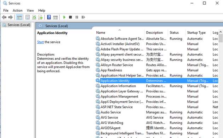Toggle the Show/Hide Console Tree icon
Screen dimensions: 223x138
click(x=19, y=17)
